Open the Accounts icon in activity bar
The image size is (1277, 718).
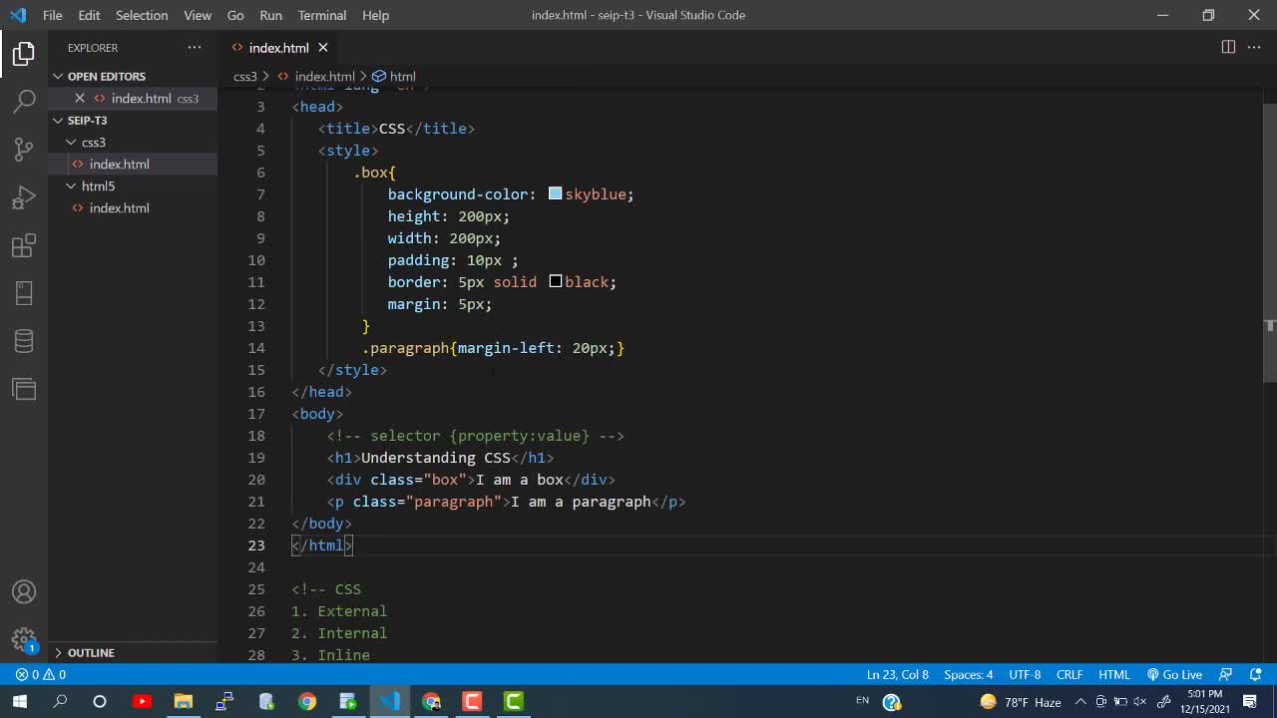24,592
